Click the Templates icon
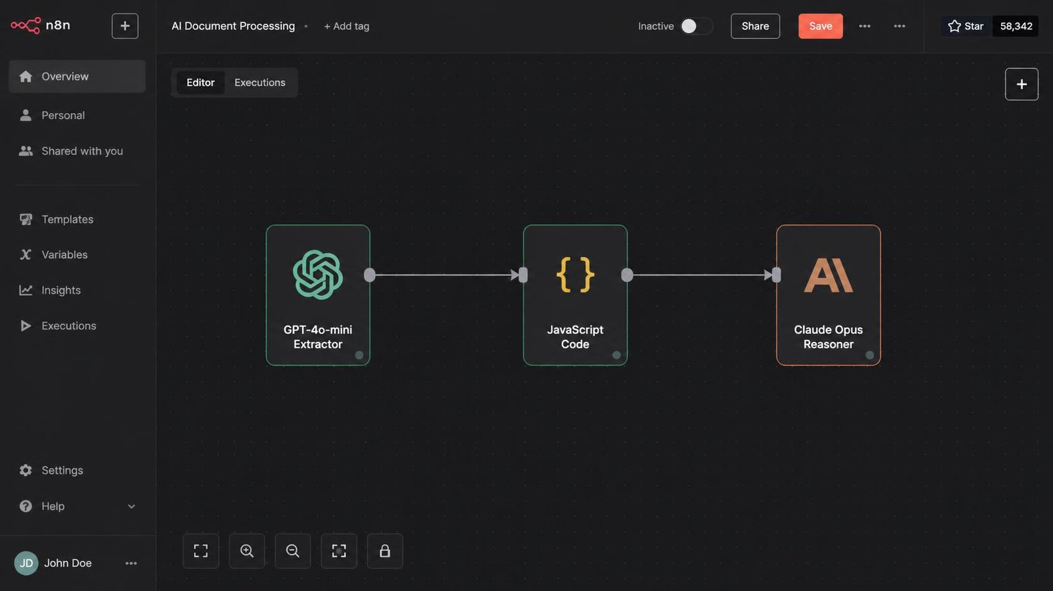The image size is (1053, 591). (26, 219)
